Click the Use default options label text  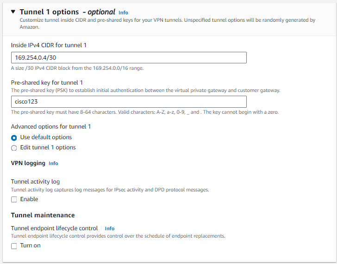(46, 137)
